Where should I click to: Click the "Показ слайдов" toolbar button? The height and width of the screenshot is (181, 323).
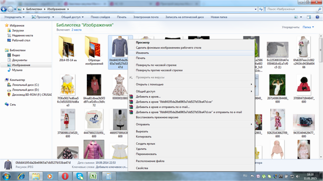click(x=100, y=17)
